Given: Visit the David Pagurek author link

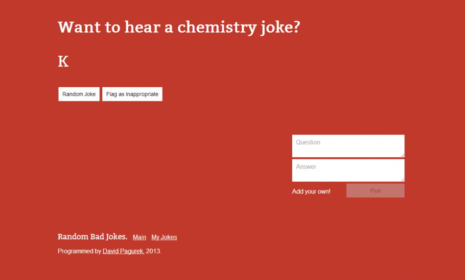Looking at the screenshot, I should (123, 251).
